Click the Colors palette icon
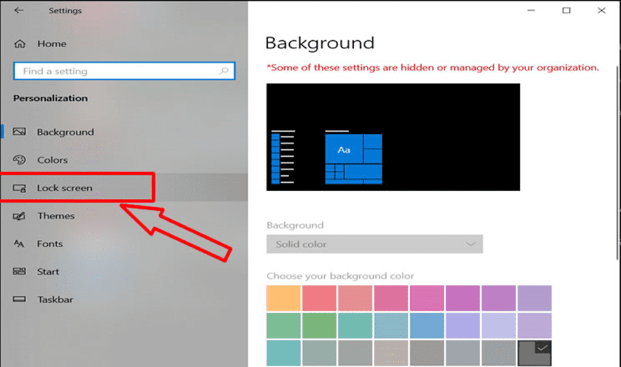Screen dimensions: 621x367 [x=19, y=160]
